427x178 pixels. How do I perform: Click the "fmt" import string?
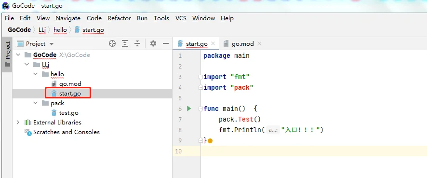click(x=240, y=77)
